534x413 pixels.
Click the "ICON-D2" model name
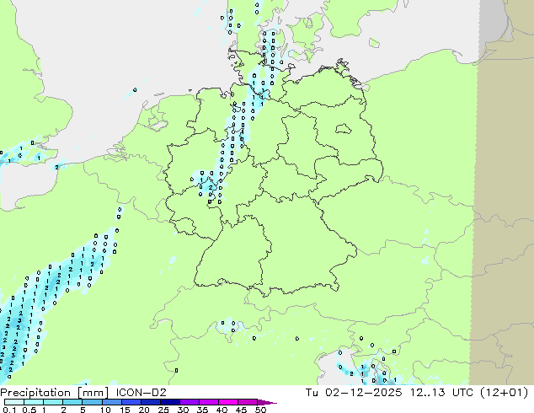(x=141, y=392)
